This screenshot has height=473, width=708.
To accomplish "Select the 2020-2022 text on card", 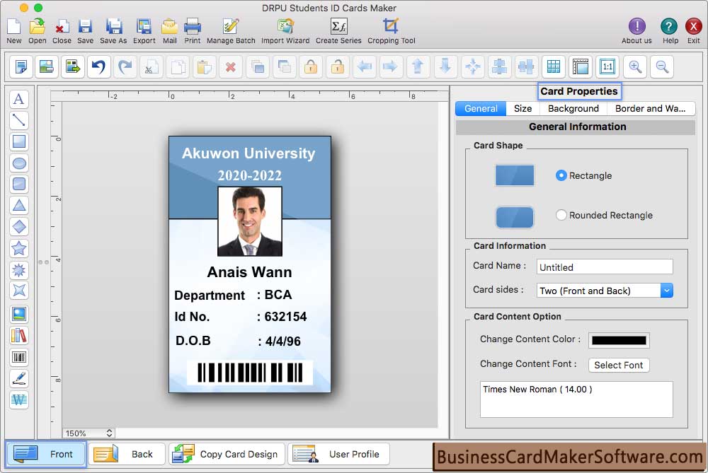I will 249,175.
